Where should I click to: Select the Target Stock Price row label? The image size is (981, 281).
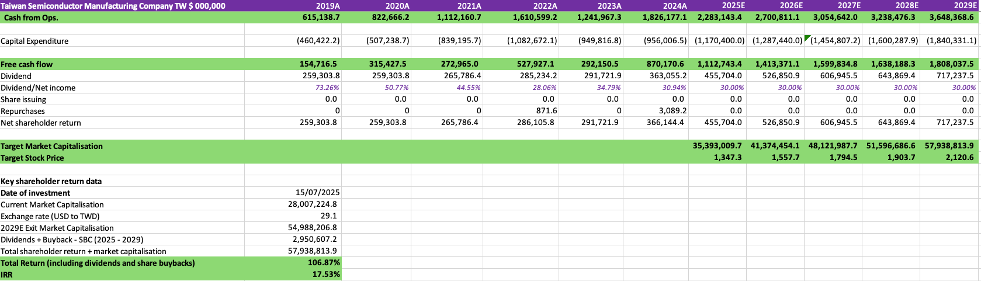click(x=32, y=158)
